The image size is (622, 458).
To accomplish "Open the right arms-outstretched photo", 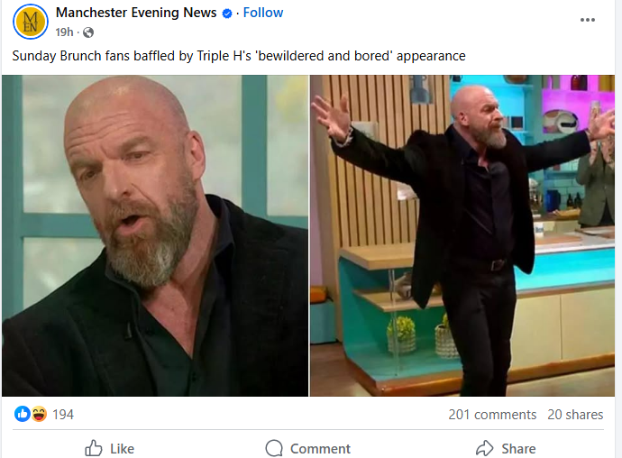I will tap(462, 235).
